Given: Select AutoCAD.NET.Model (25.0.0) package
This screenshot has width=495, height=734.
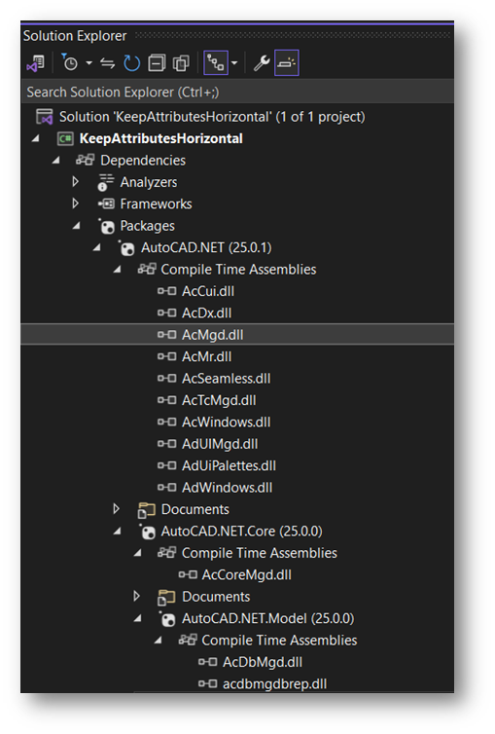Looking at the screenshot, I should pos(267,618).
